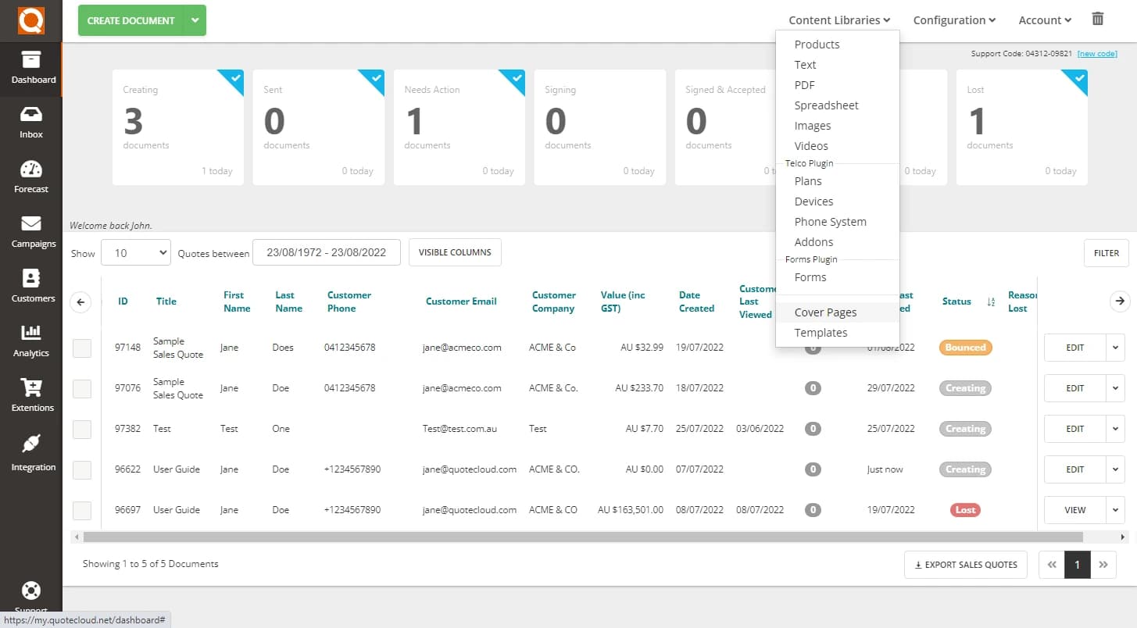Click the new code link

[1096, 54]
